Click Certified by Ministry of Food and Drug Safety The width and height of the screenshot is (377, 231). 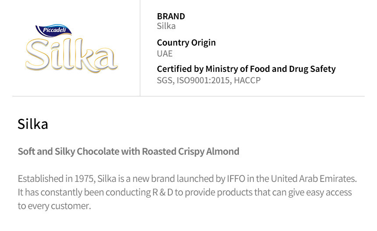[246, 69]
